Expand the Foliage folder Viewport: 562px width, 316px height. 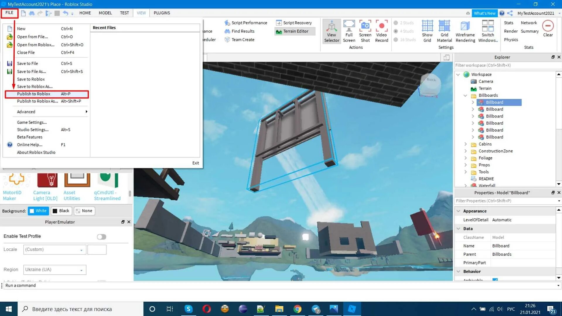pos(465,158)
